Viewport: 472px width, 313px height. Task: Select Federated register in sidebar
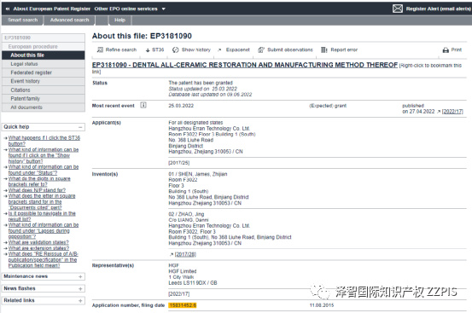(x=44, y=72)
